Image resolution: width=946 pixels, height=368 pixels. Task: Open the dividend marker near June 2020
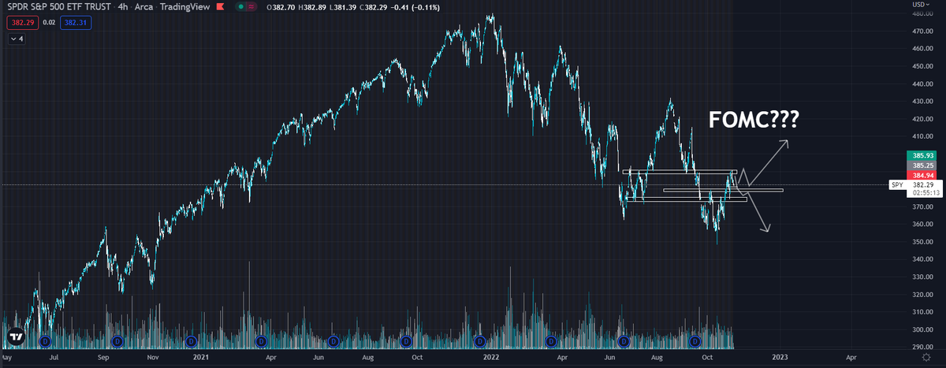click(x=45, y=341)
